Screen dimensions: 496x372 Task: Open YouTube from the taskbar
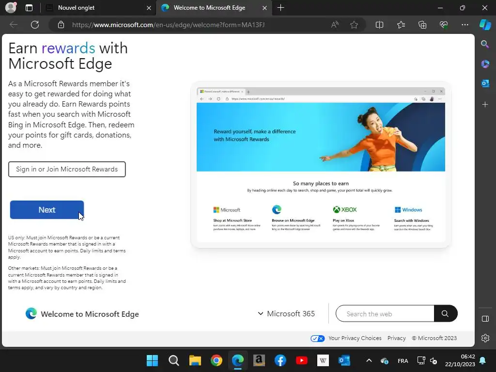301,360
